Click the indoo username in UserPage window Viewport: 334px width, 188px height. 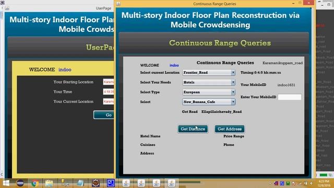pyautogui.click(x=65, y=69)
